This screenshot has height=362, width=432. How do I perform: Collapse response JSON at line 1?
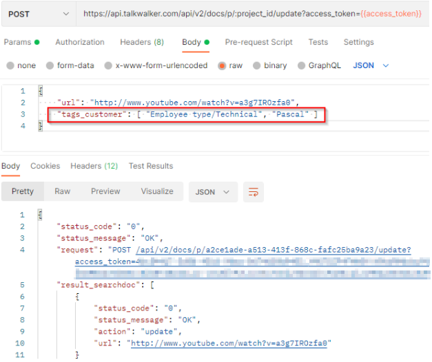point(40,215)
